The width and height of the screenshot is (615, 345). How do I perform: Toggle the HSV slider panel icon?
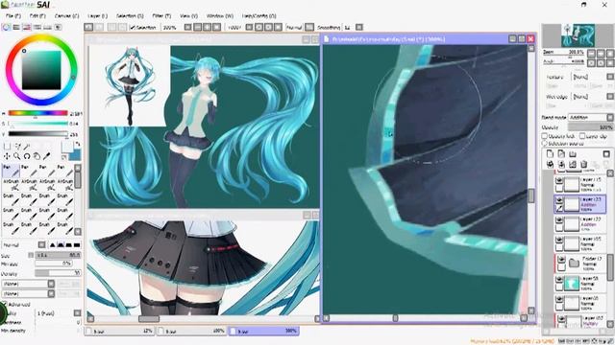[27, 27]
